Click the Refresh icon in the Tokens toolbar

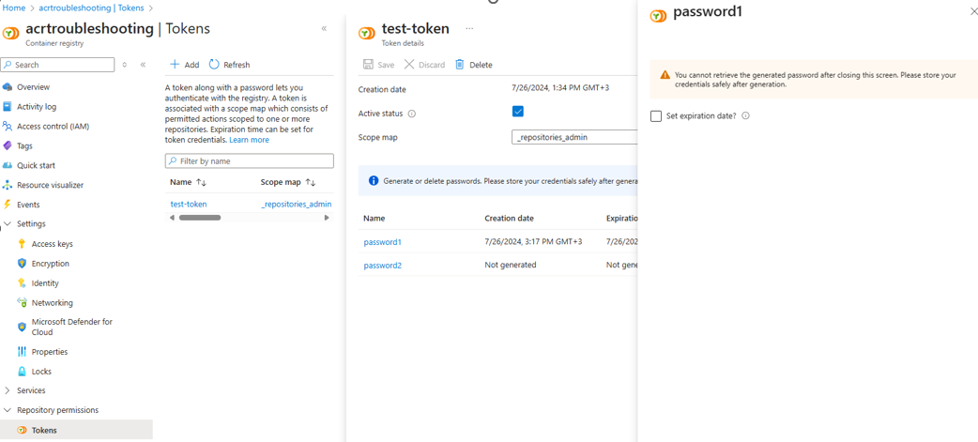(214, 65)
